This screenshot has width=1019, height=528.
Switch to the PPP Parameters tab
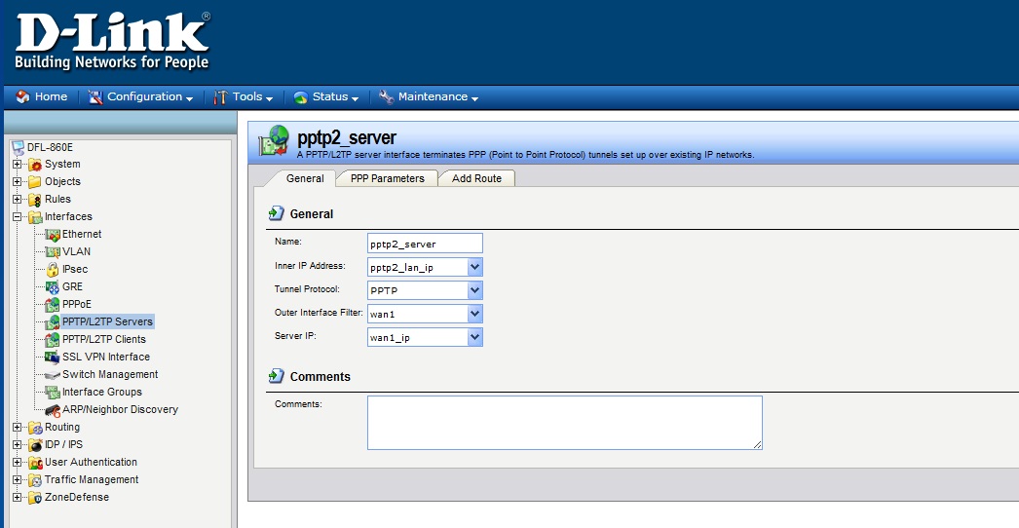click(387, 178)
